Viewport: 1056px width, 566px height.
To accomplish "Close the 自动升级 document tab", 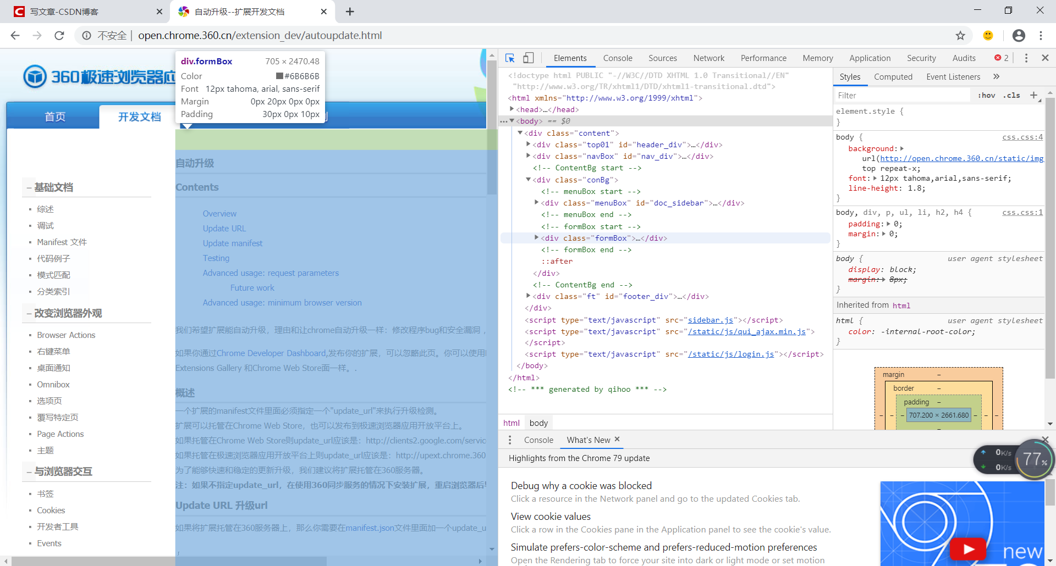I will click(x=324, y=12).
